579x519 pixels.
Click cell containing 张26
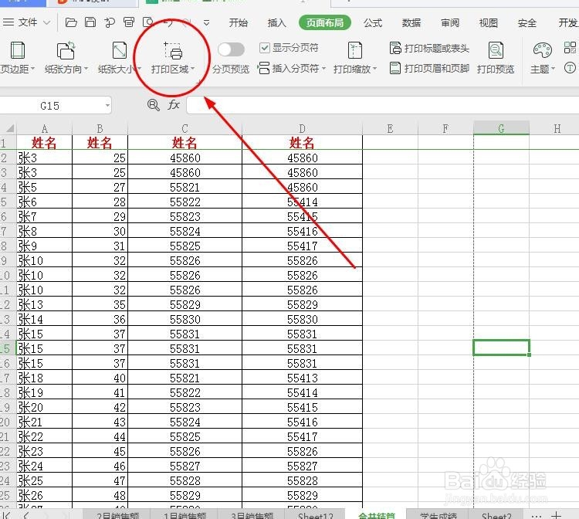pos(44,495)
